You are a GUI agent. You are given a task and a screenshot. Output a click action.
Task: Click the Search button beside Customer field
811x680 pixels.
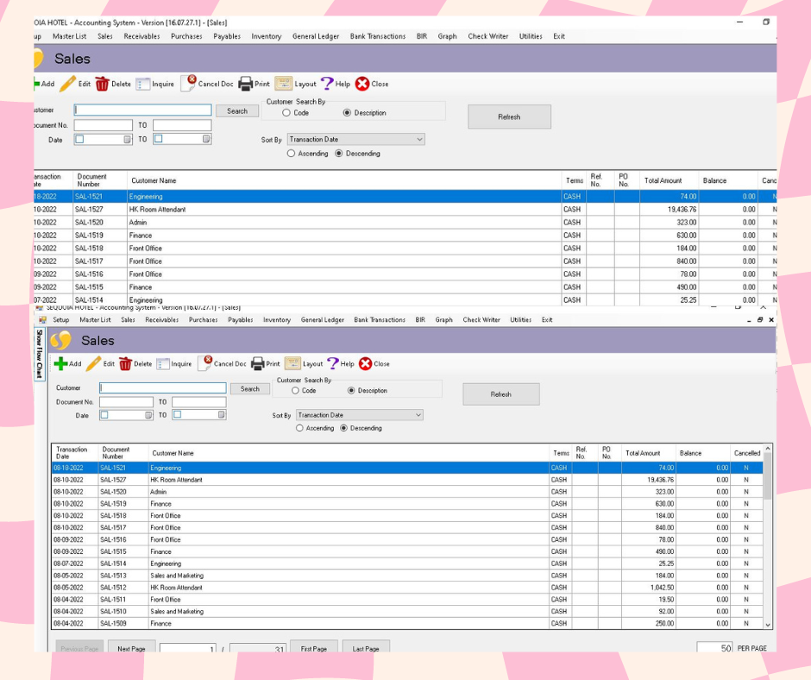[x=250, y=388]
